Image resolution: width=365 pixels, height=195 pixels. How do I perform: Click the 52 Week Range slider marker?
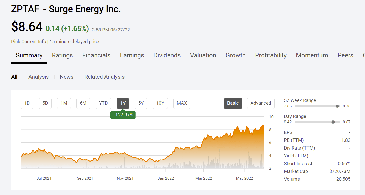click(x=337, y=106)
